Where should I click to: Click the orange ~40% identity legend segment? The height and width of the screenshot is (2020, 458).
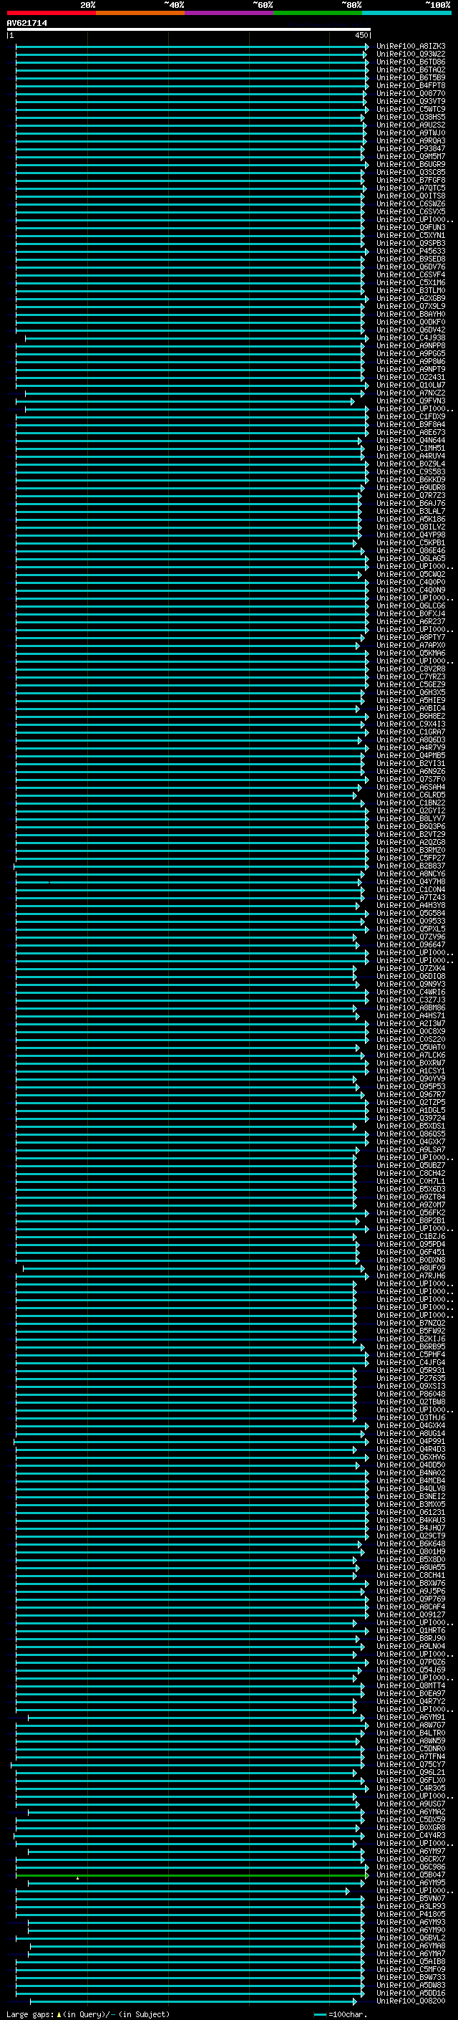pos(140,13)
